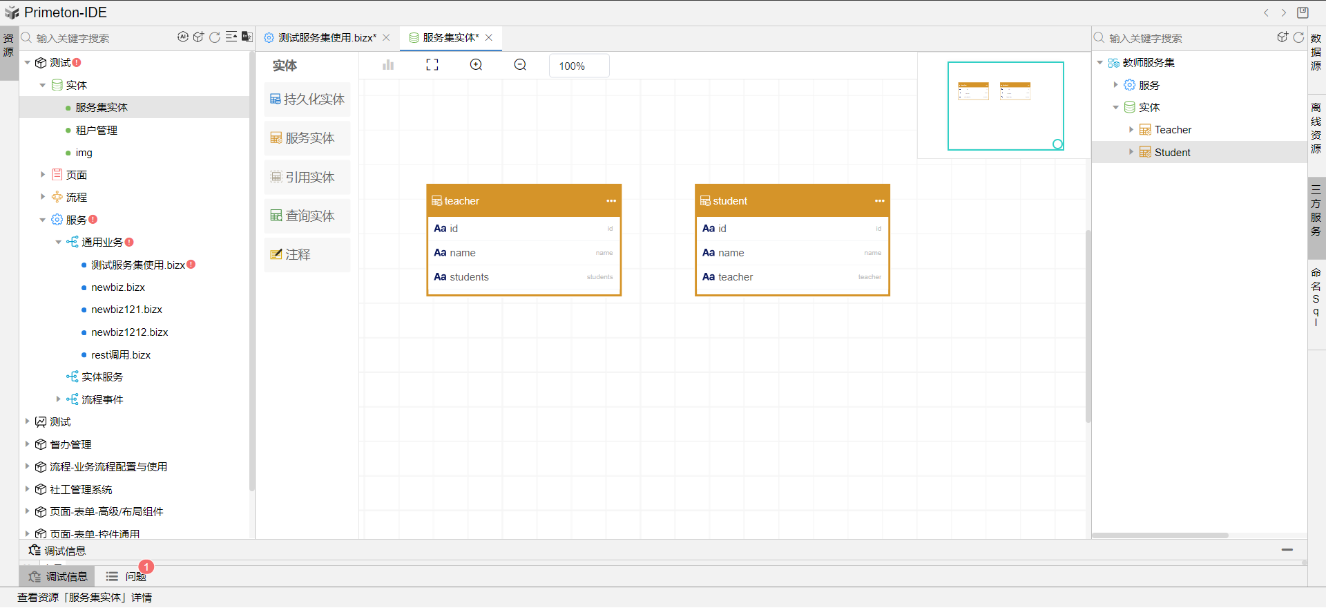The width and height of the screenshot is (1326, 608).
Task: Open the student entity three-dot menu
Action: [x=879, y=201]
